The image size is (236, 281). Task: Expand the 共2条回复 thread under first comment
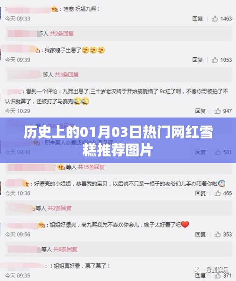[61, 34]
